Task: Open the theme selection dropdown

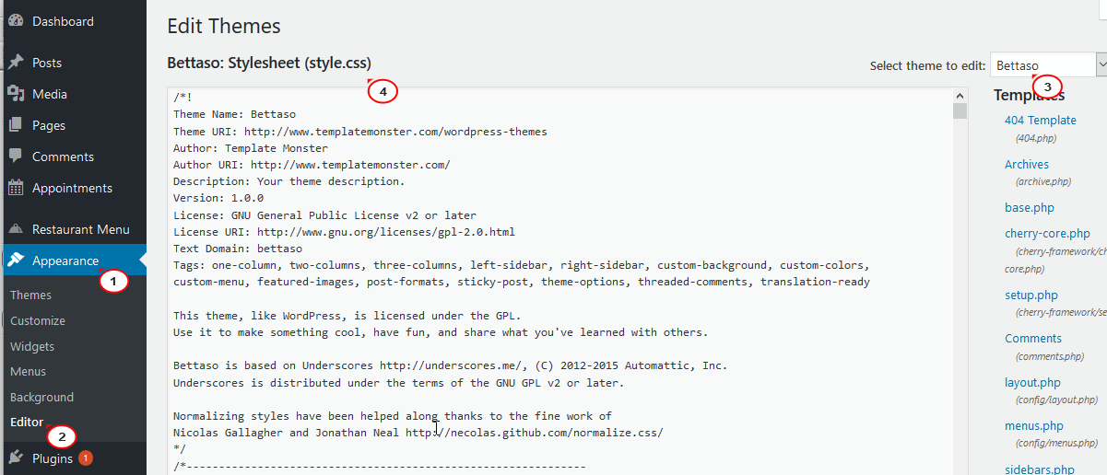Action: [x=1048, y=65]
